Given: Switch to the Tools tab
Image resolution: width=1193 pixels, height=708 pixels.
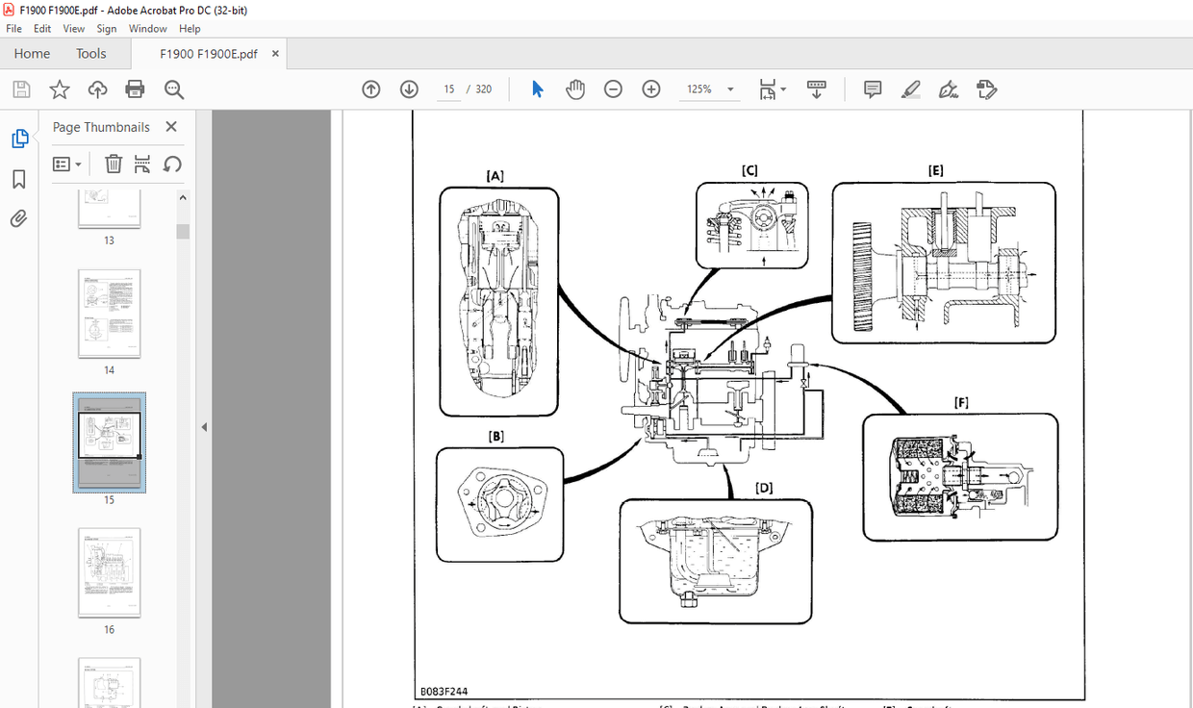Looking at the screenshot, I should click(x=91, y=53).
